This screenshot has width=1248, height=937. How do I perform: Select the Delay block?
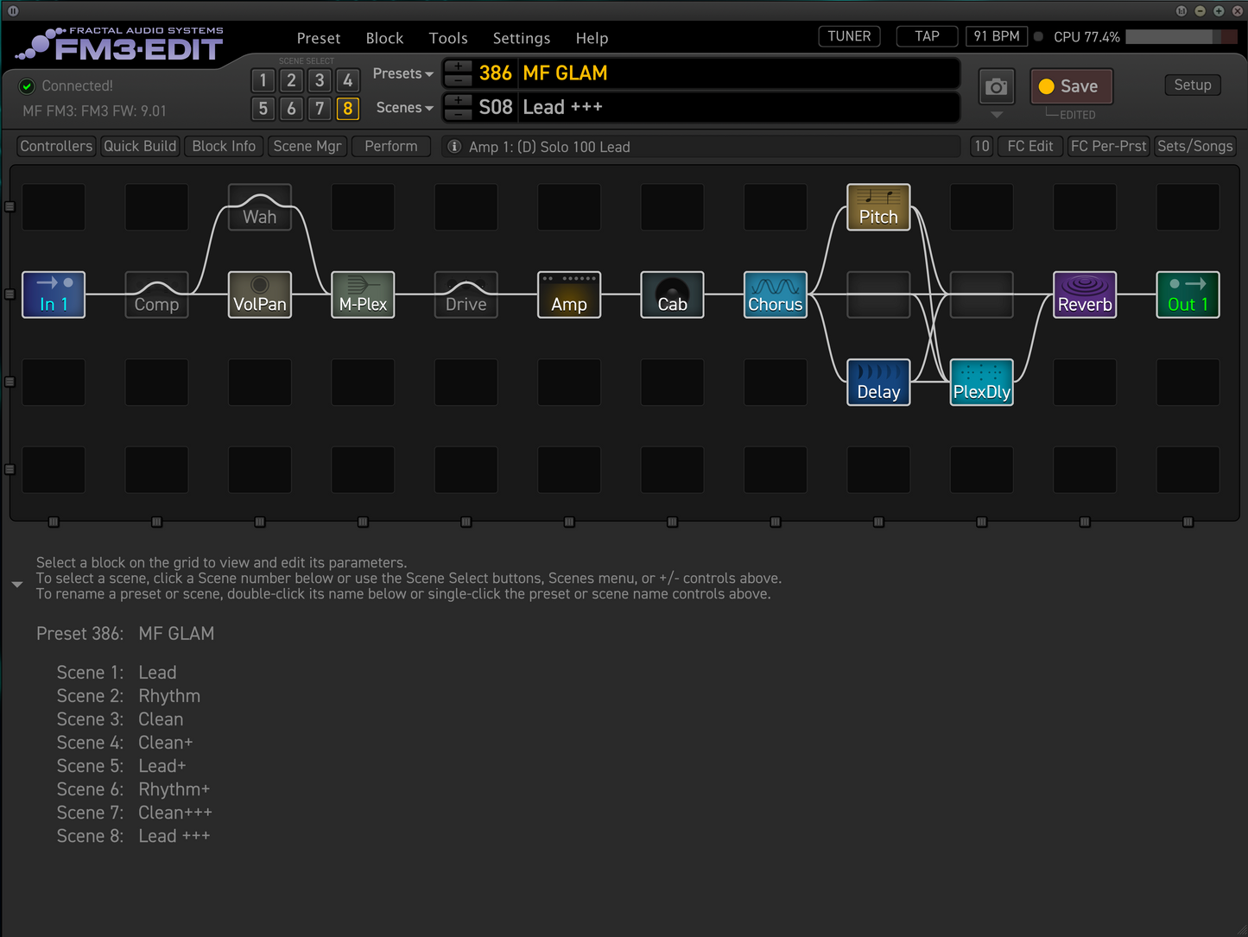[878, 383]
